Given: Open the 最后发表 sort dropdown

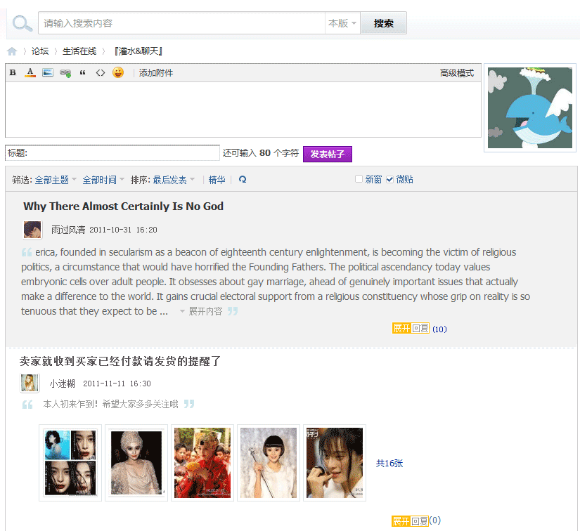Looking at the screenshot, I should (174, 180).
